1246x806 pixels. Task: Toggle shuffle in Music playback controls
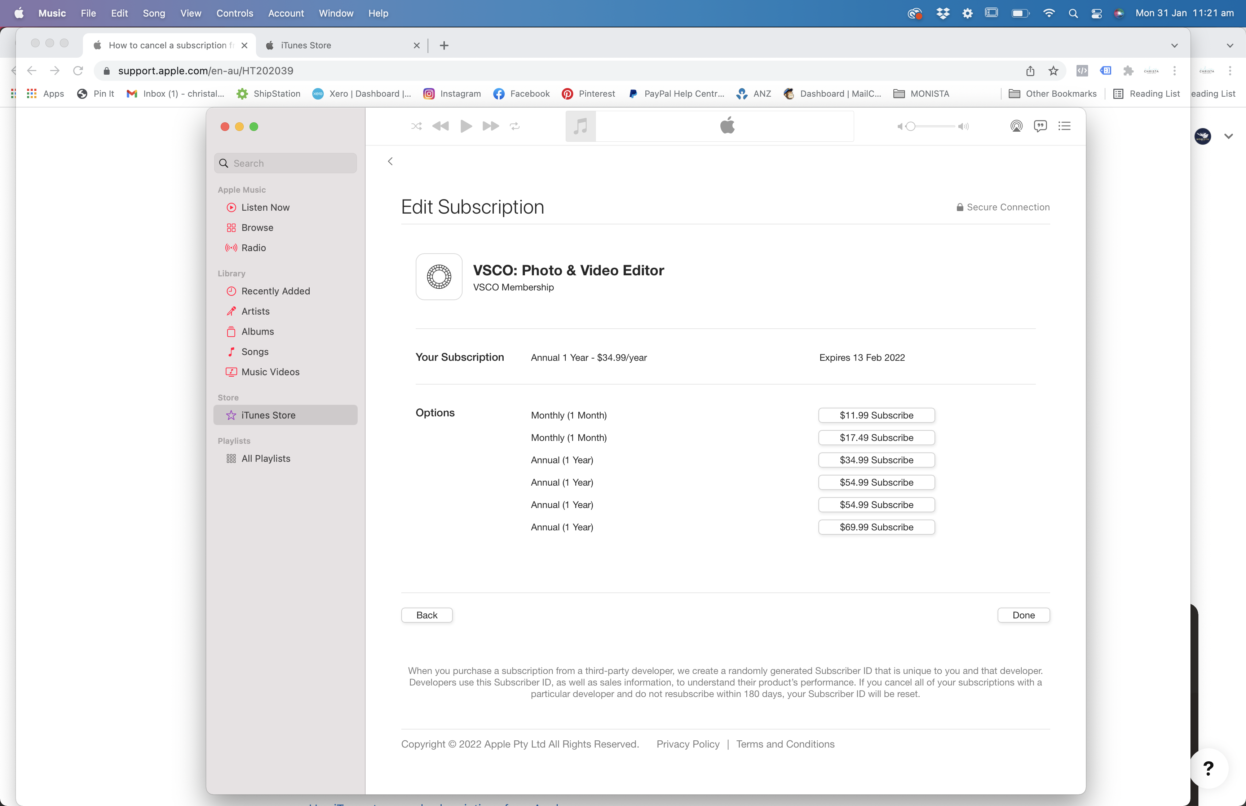[x=416, y=126]
